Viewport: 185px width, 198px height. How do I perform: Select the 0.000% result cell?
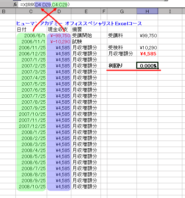click(x=147, y=65)
